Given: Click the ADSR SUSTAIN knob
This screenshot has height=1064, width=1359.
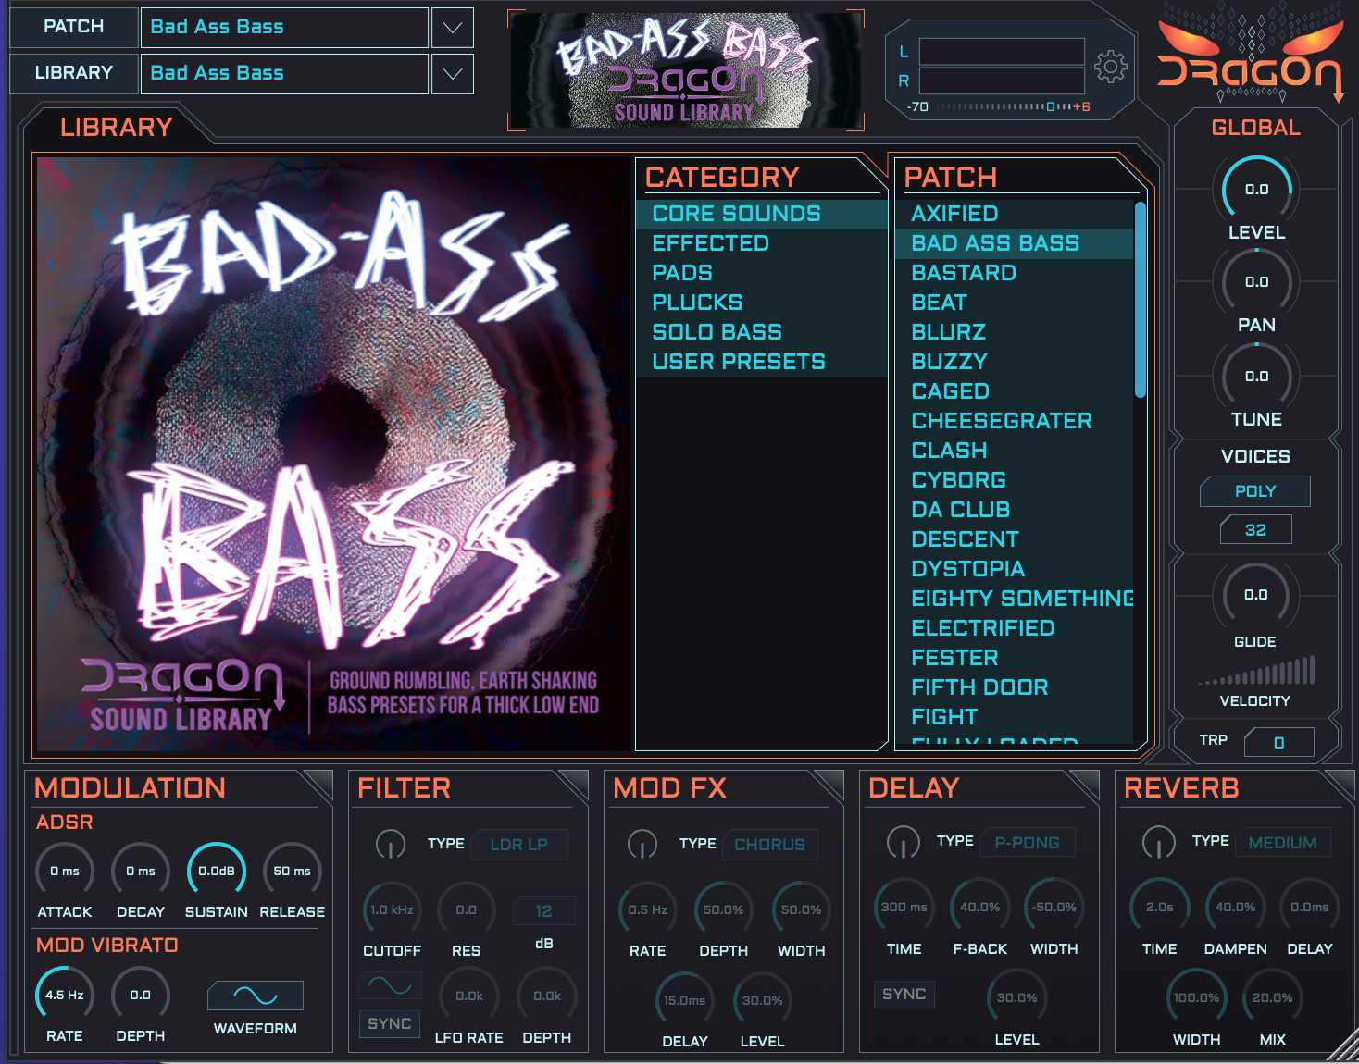Looking at the screenshot, I should click(217, 872).
